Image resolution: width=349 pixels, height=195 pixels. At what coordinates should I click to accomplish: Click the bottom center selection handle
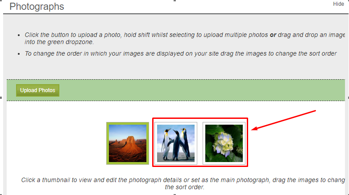coord(174,195)
